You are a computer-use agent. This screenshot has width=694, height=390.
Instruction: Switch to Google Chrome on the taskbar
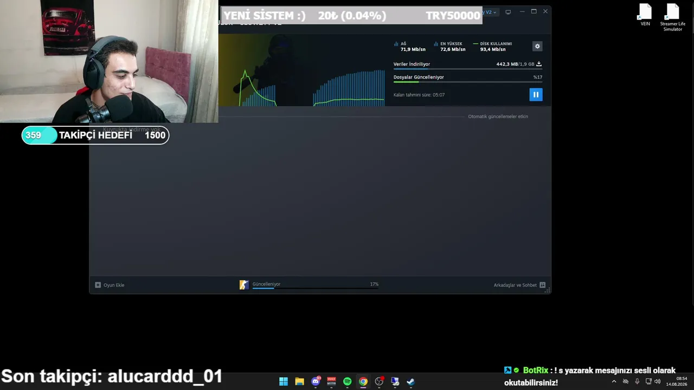(x=363, y=381)
